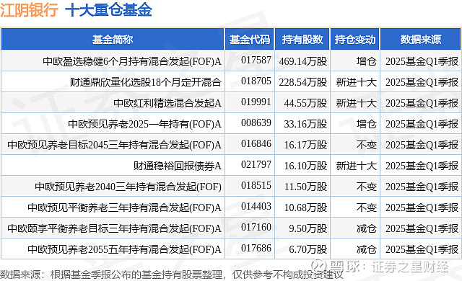Click the 基金简称 column header
462x281 pixels.
click(x=113, y=39)
